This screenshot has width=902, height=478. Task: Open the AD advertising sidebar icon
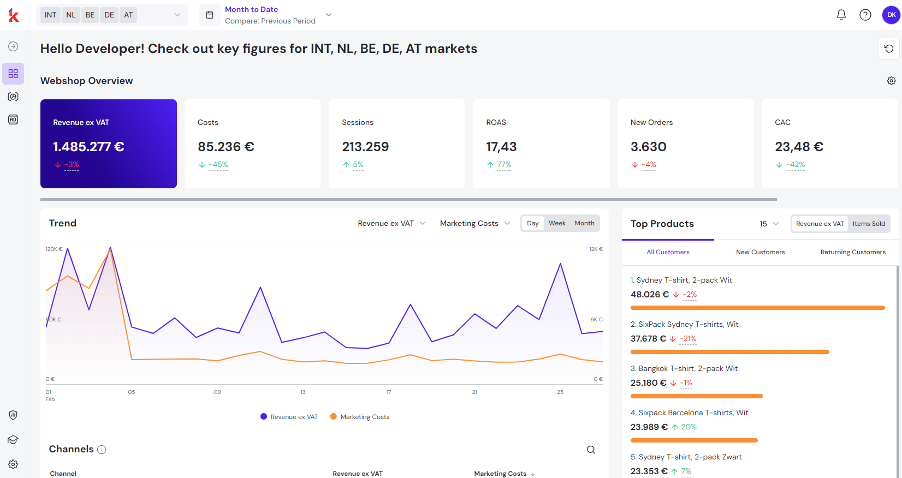point(13,119)
